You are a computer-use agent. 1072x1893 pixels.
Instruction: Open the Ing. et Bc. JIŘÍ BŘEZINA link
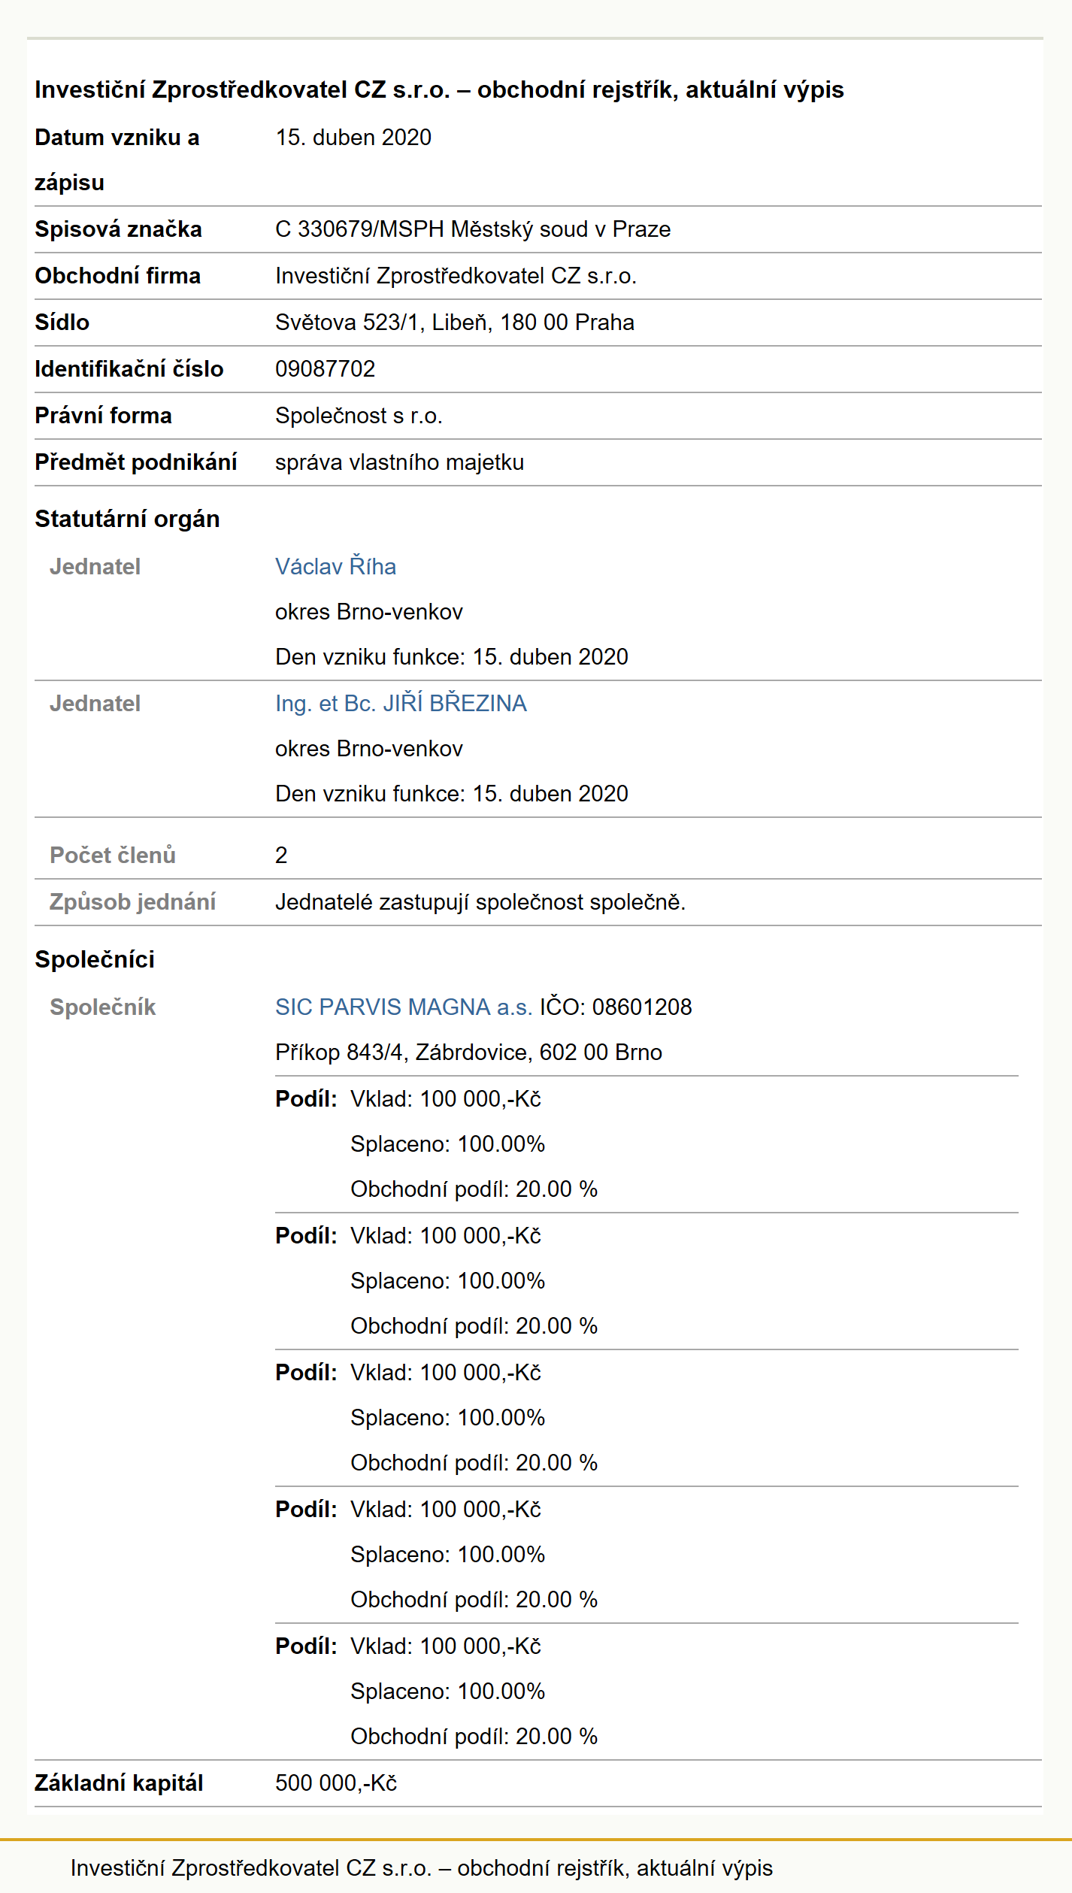401,703
